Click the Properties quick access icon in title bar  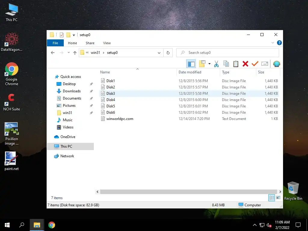pyautogui.click(x=62, y=35)
